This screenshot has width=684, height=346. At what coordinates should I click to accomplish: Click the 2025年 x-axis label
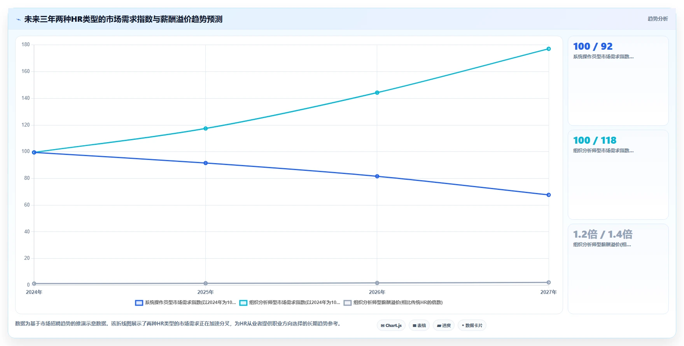[206, 292]
